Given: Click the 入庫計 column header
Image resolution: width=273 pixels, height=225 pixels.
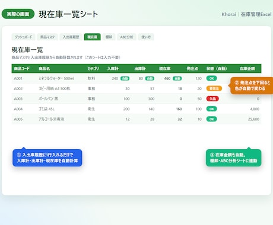Looking at the screenshot, I should 113,69.
